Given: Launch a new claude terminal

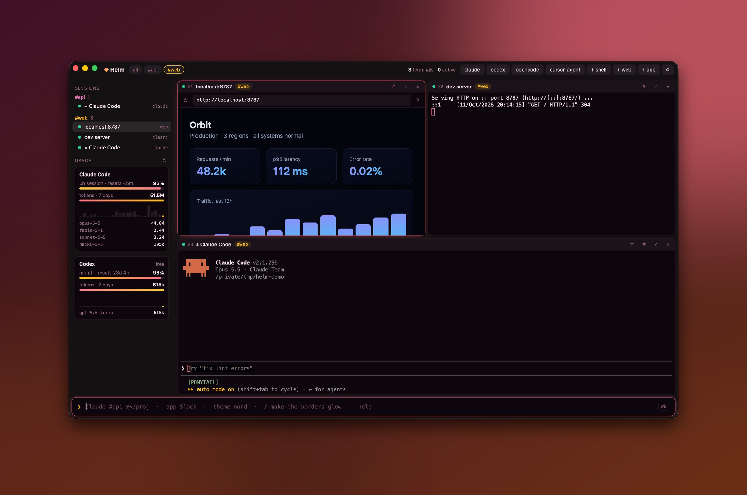Looking at the screenshot, I should pyautogui.click(x=472, y=70).
